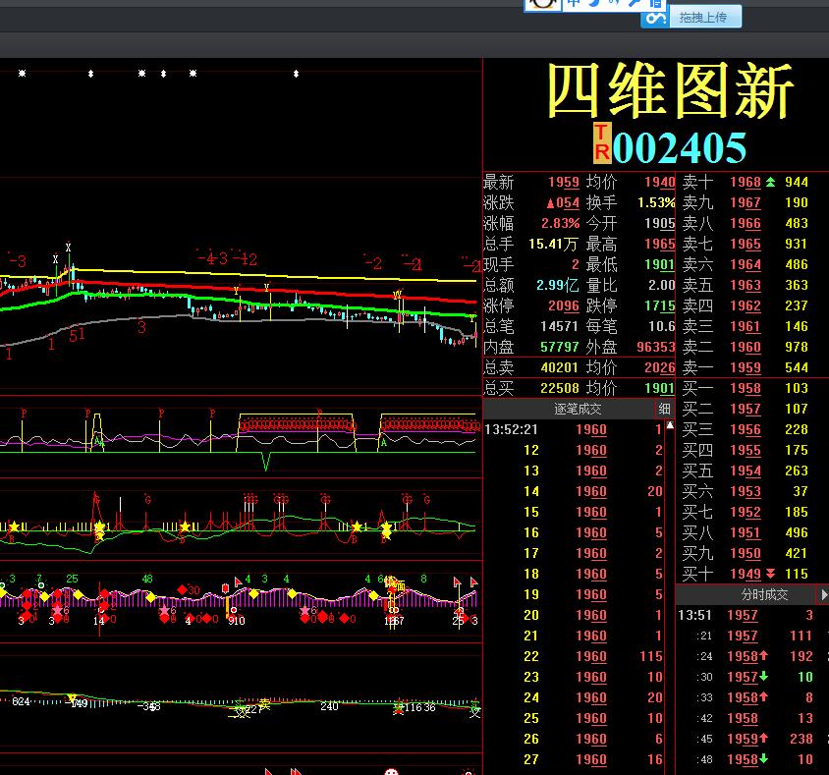
Task: Select the 卖一 ask row at 1959
Action: pos(745,368)
